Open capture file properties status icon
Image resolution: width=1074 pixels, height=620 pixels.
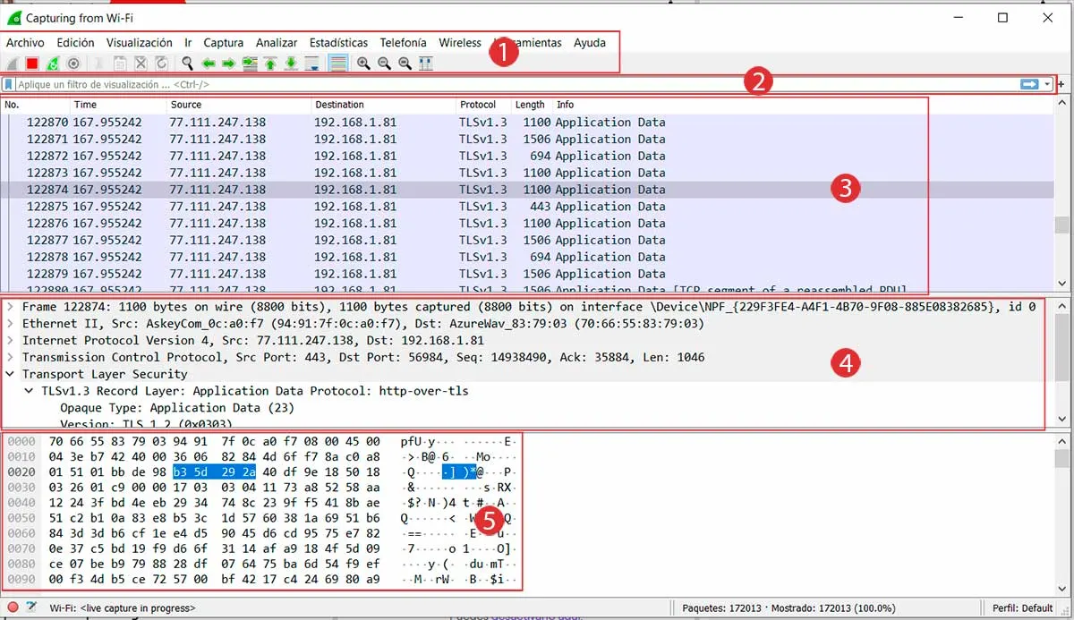tap(31, 607)
